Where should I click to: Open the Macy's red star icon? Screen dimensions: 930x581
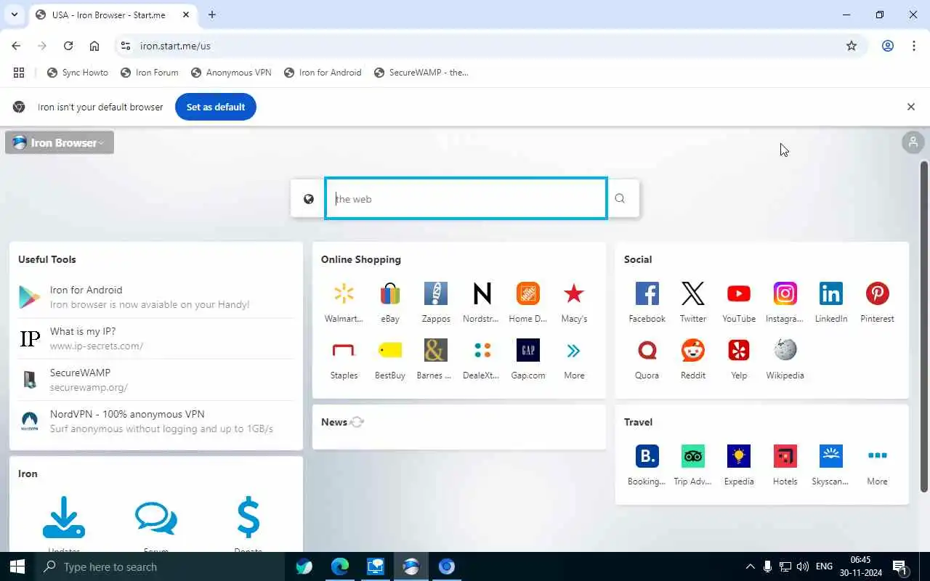tap(574, 293)
